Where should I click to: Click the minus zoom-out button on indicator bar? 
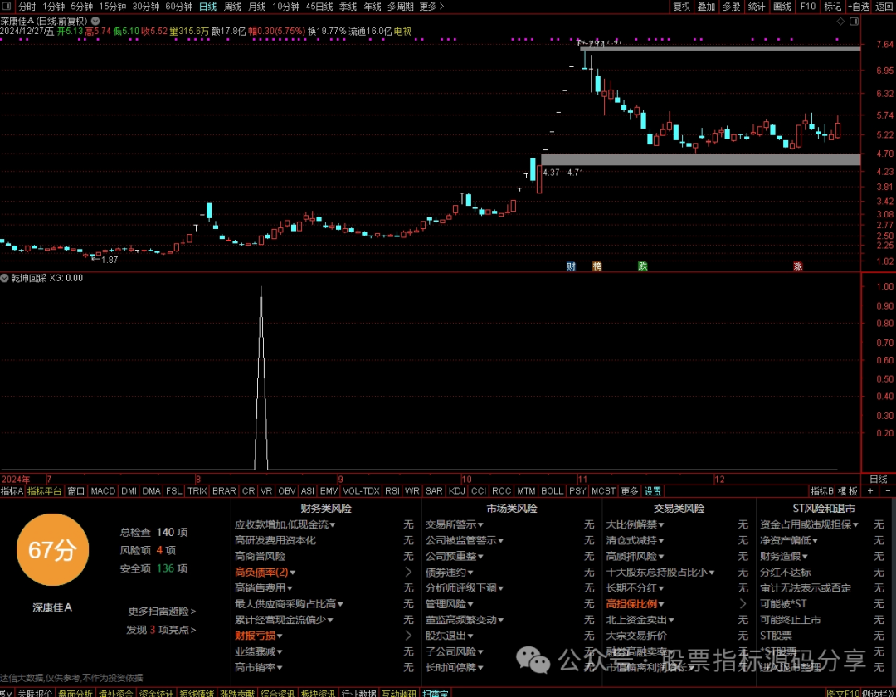pos(888,490)
